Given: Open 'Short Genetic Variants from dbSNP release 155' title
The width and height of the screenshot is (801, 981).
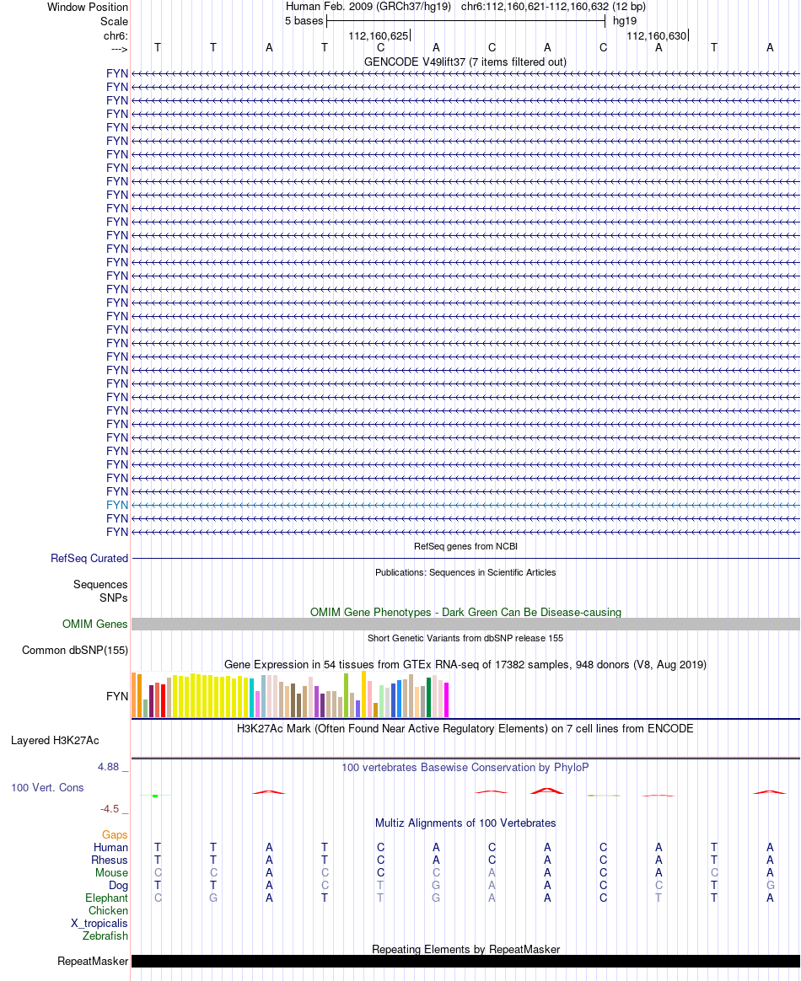Looking at the screenshot, I should pos(465,638).
